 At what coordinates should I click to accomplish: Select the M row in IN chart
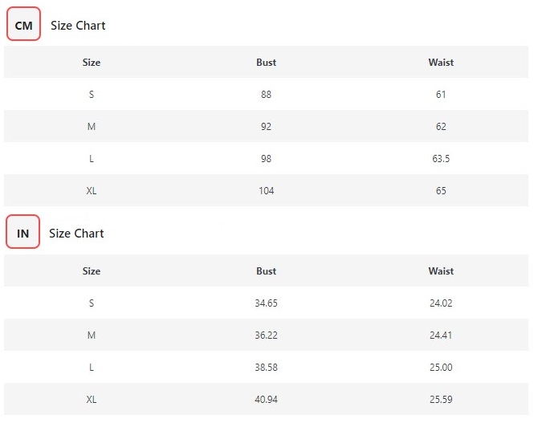pos(267,335)
